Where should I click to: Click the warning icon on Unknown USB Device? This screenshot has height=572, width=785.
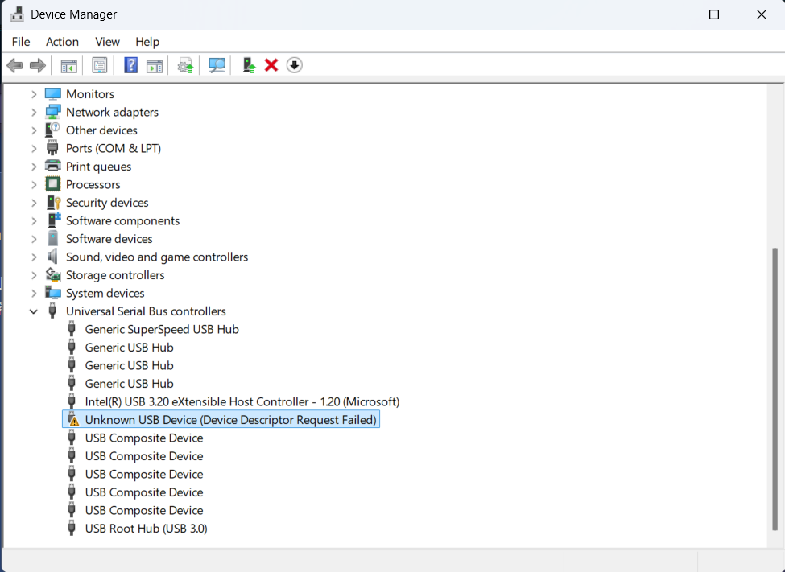(73, 419)
